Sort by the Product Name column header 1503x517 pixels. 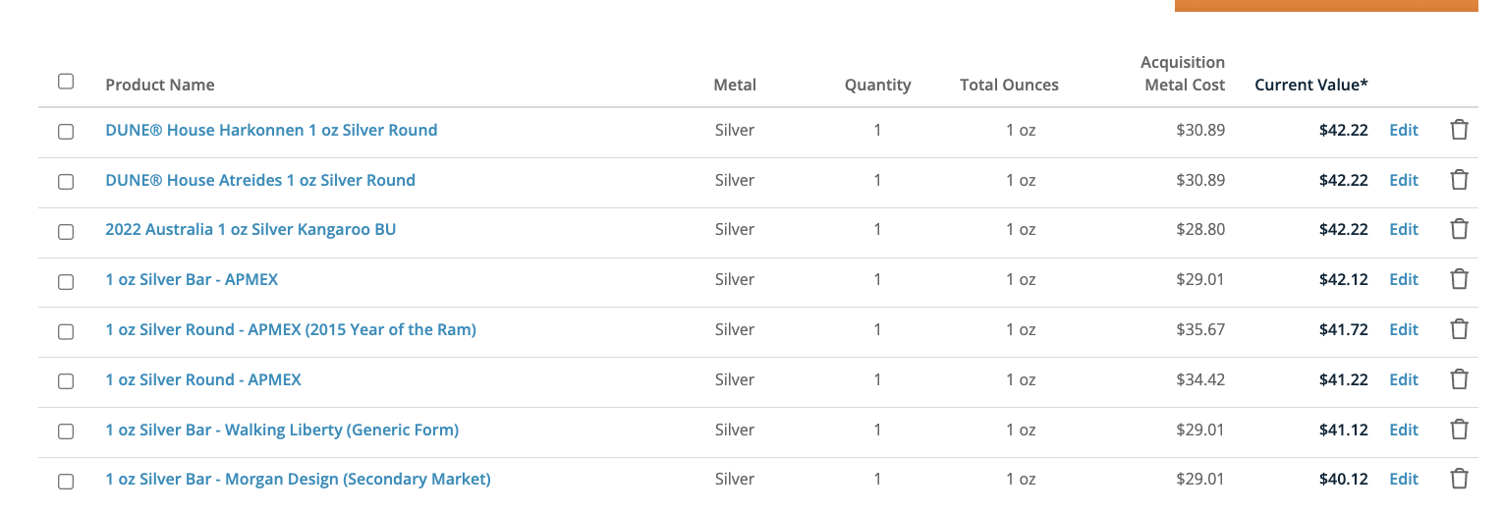coord(160,85)
